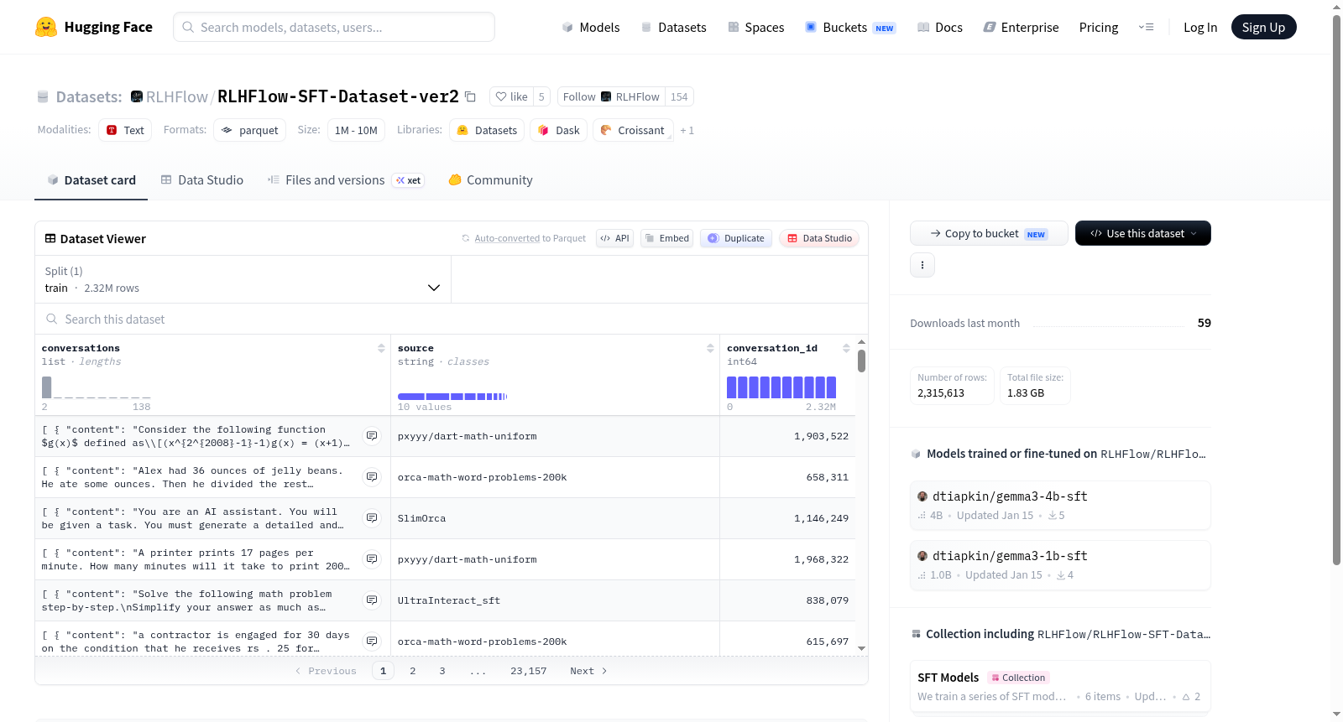Click the Log In link

1200,27
